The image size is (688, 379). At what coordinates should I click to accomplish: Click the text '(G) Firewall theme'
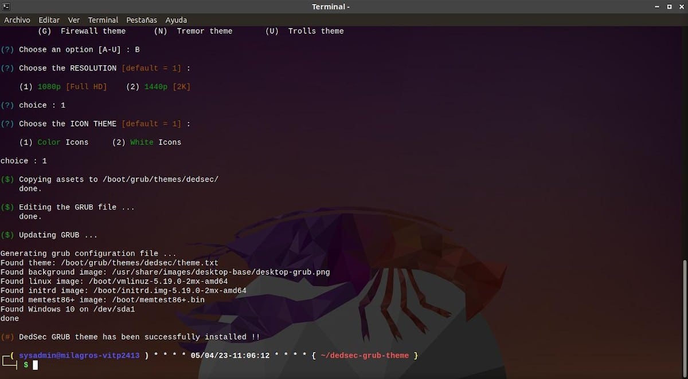[x=81, y=31]
